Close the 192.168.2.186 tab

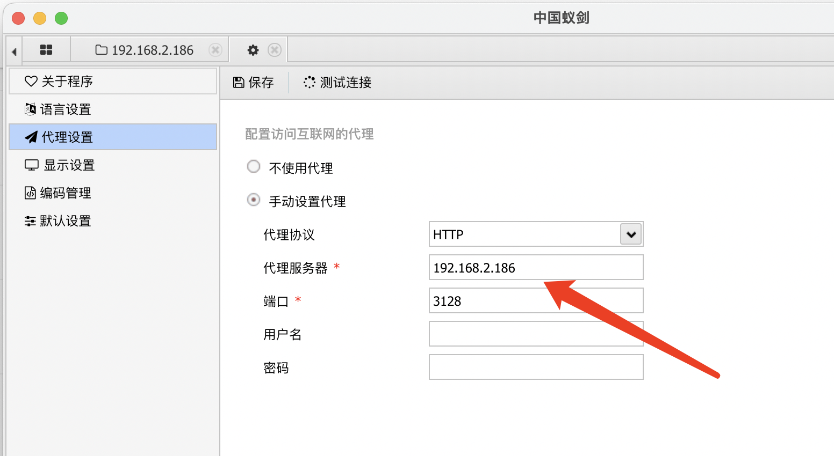[x=215, y=50]
